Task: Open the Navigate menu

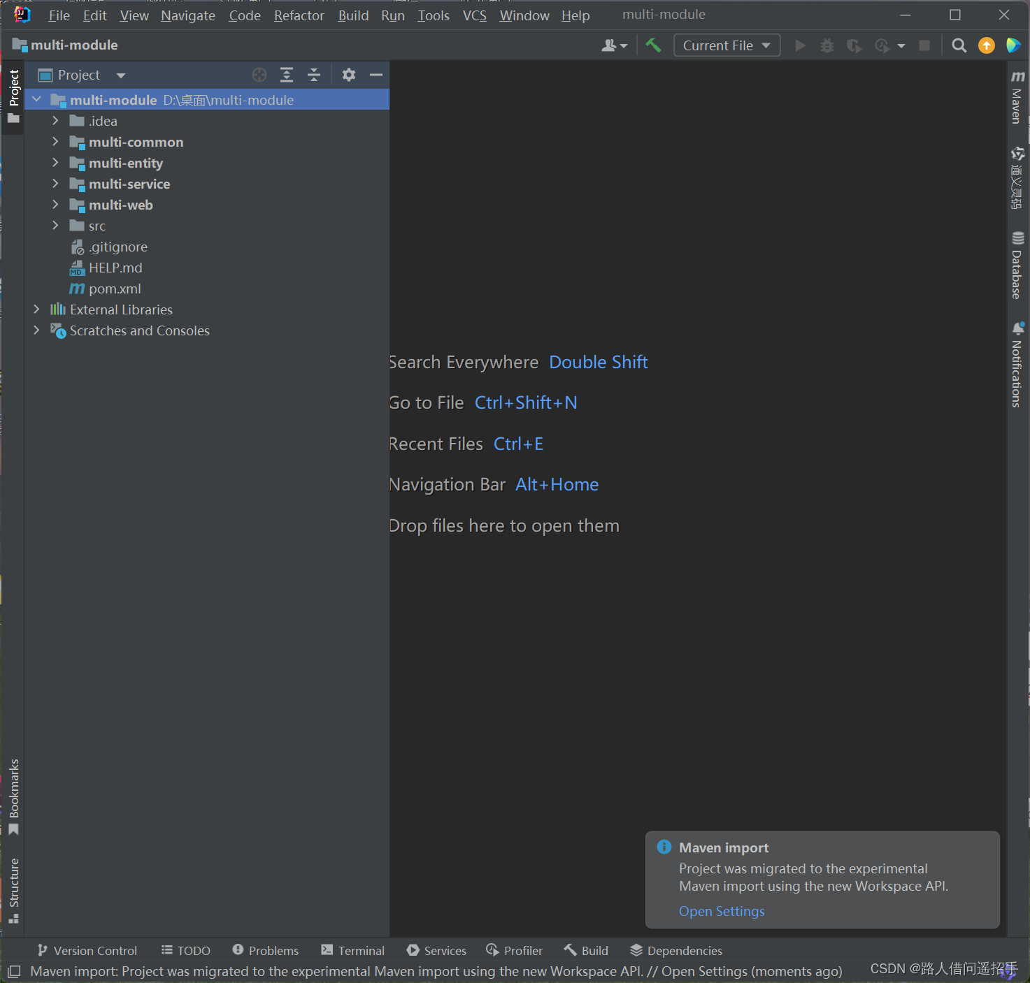Action: coord(188,15)
